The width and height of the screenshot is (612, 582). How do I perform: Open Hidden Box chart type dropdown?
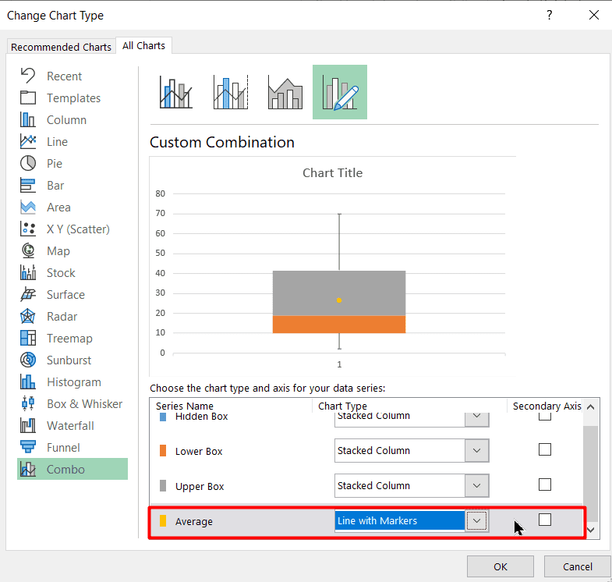(x=476, y=419)
